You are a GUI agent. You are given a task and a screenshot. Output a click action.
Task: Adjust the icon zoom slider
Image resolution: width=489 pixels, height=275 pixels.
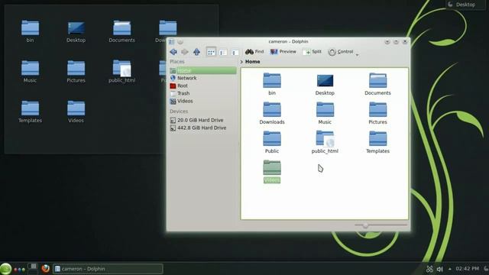pyautogui.click(x=365, y=225)
